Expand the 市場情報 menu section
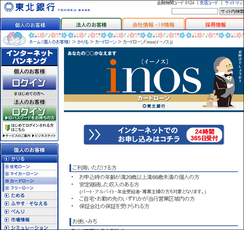 tap(30, 220)
